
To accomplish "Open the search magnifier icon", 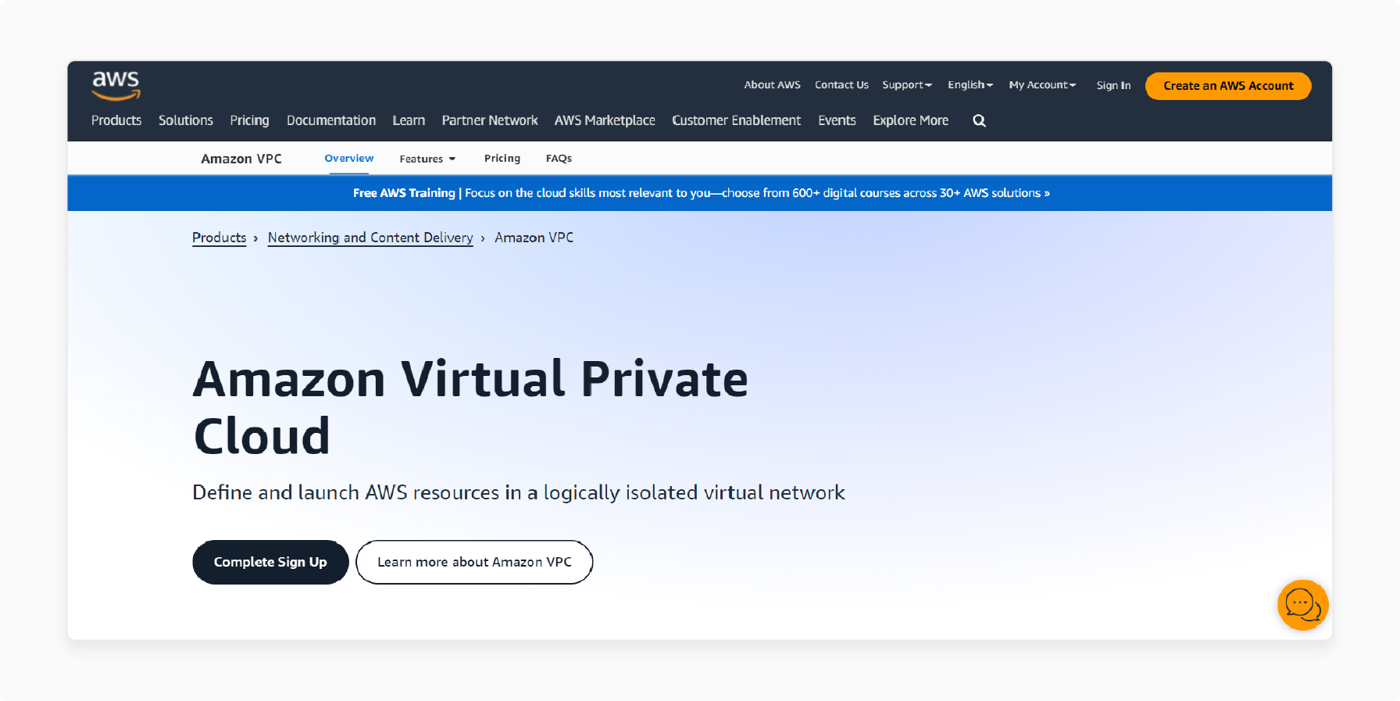I will (979, 120).
